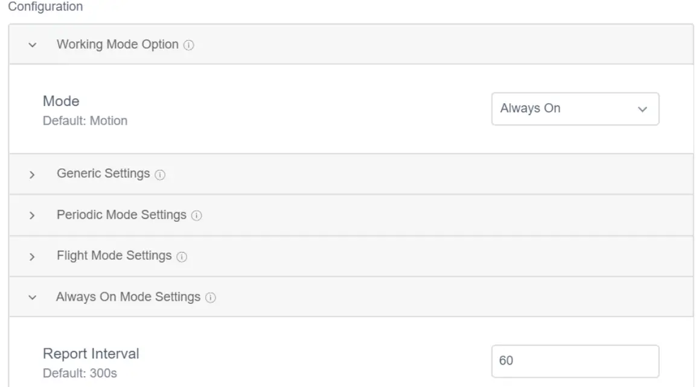Expand Generic Settings with its chevron arrow
The image size is (696, 387).
pos(33,175)
